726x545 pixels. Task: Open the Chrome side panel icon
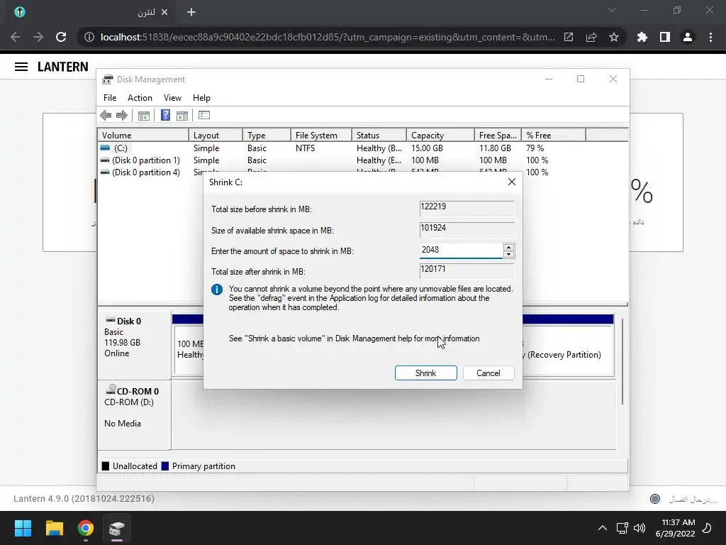[x=665, y=37]
